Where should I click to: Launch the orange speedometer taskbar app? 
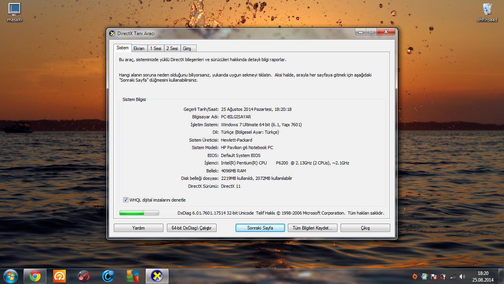[59, 276]
